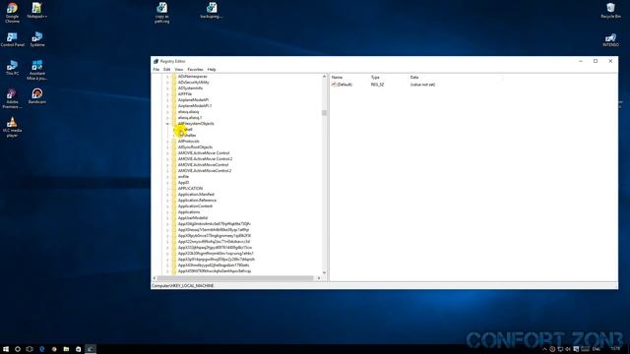Select the copy as path.reg file icon
This screenshot has width=630, height=354.
click(x=161, y=13)
